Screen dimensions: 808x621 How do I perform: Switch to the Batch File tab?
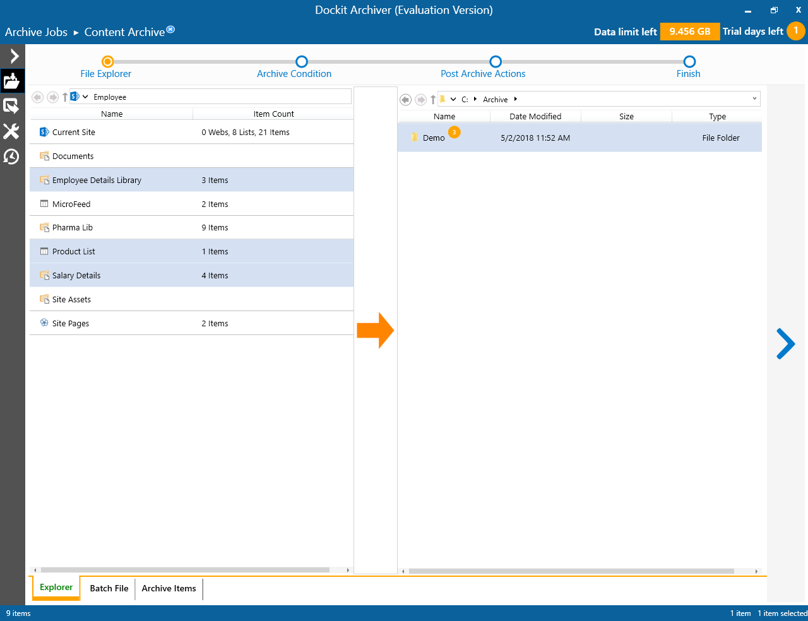tap(109, 588)
